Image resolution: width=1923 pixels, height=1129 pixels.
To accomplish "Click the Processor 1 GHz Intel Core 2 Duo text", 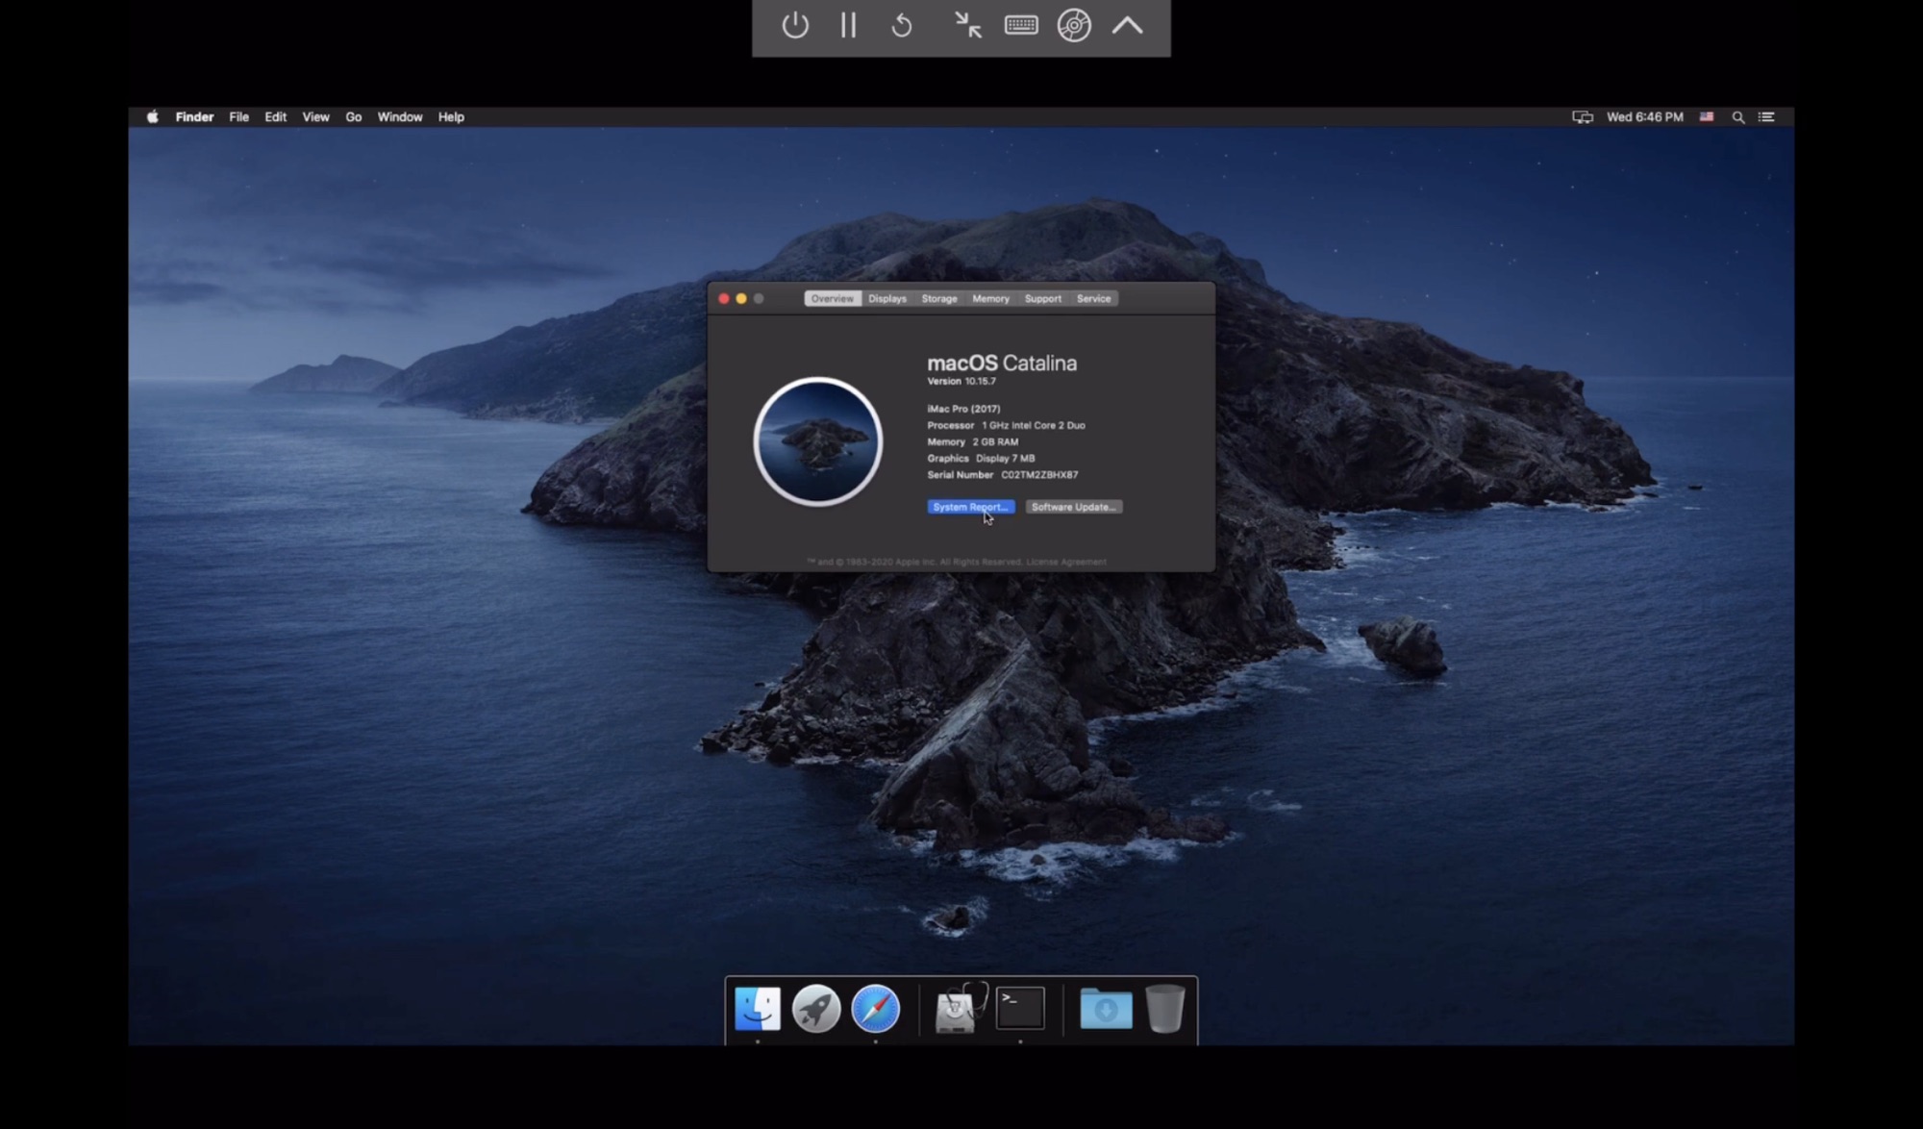I will [x=1006, y=425].
